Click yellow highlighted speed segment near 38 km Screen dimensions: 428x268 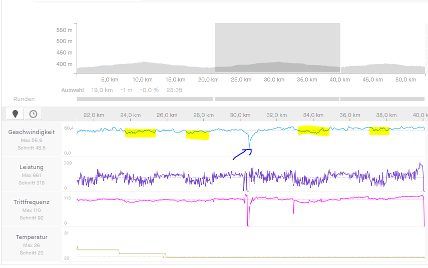pyautogui.click(x=379, y=130)
